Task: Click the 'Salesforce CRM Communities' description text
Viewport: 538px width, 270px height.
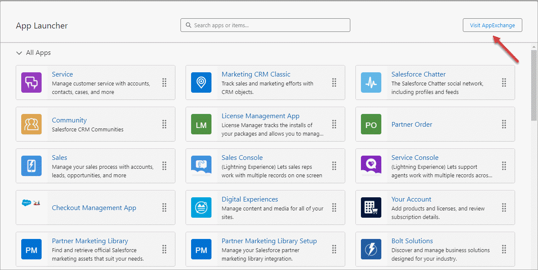Action: point(87,129)
